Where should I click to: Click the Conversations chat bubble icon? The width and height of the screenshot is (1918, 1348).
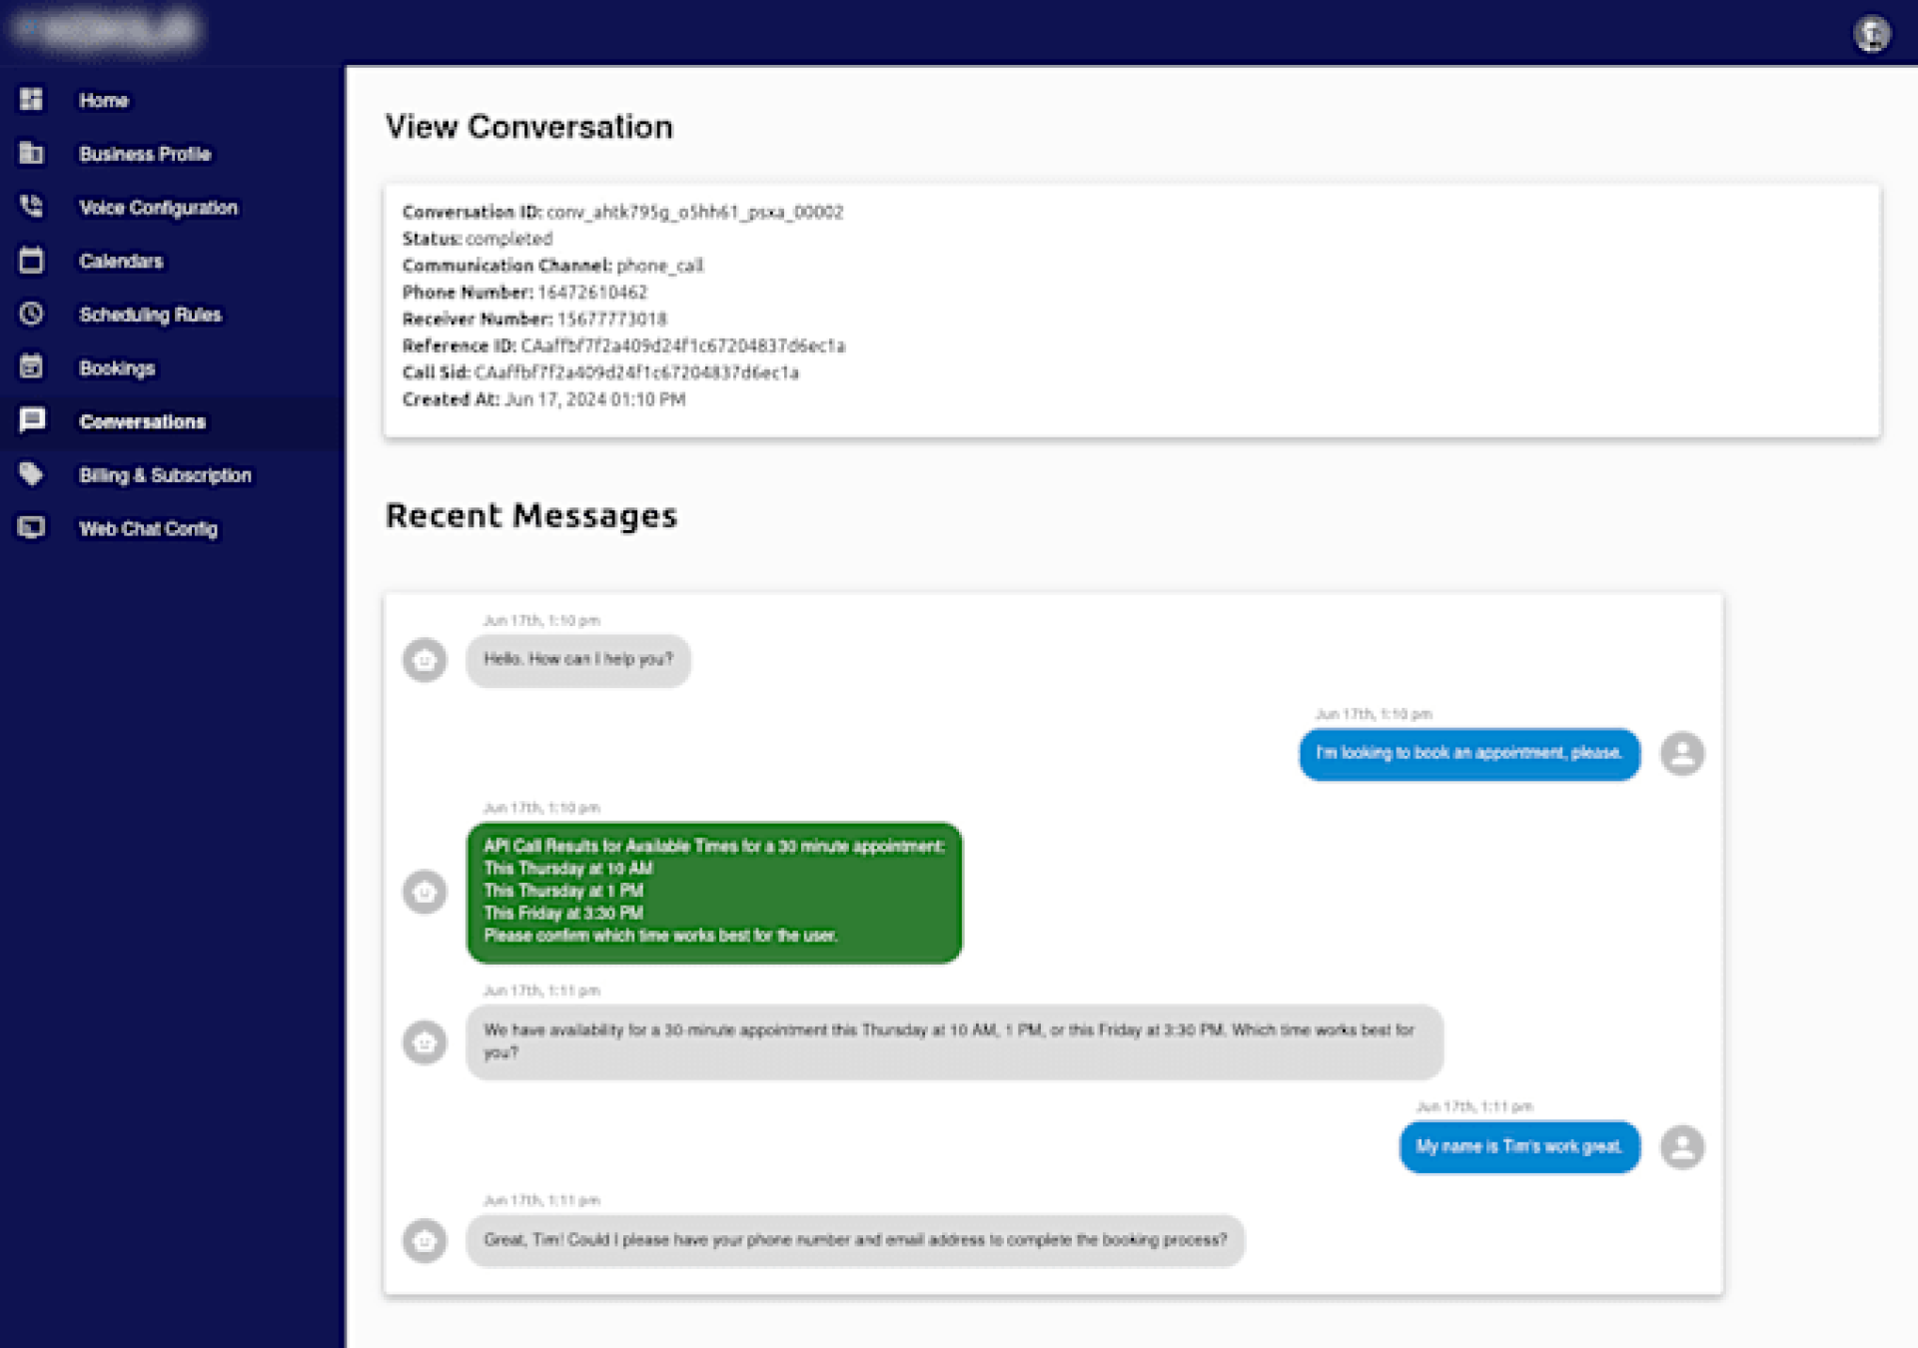coord(31,420)
